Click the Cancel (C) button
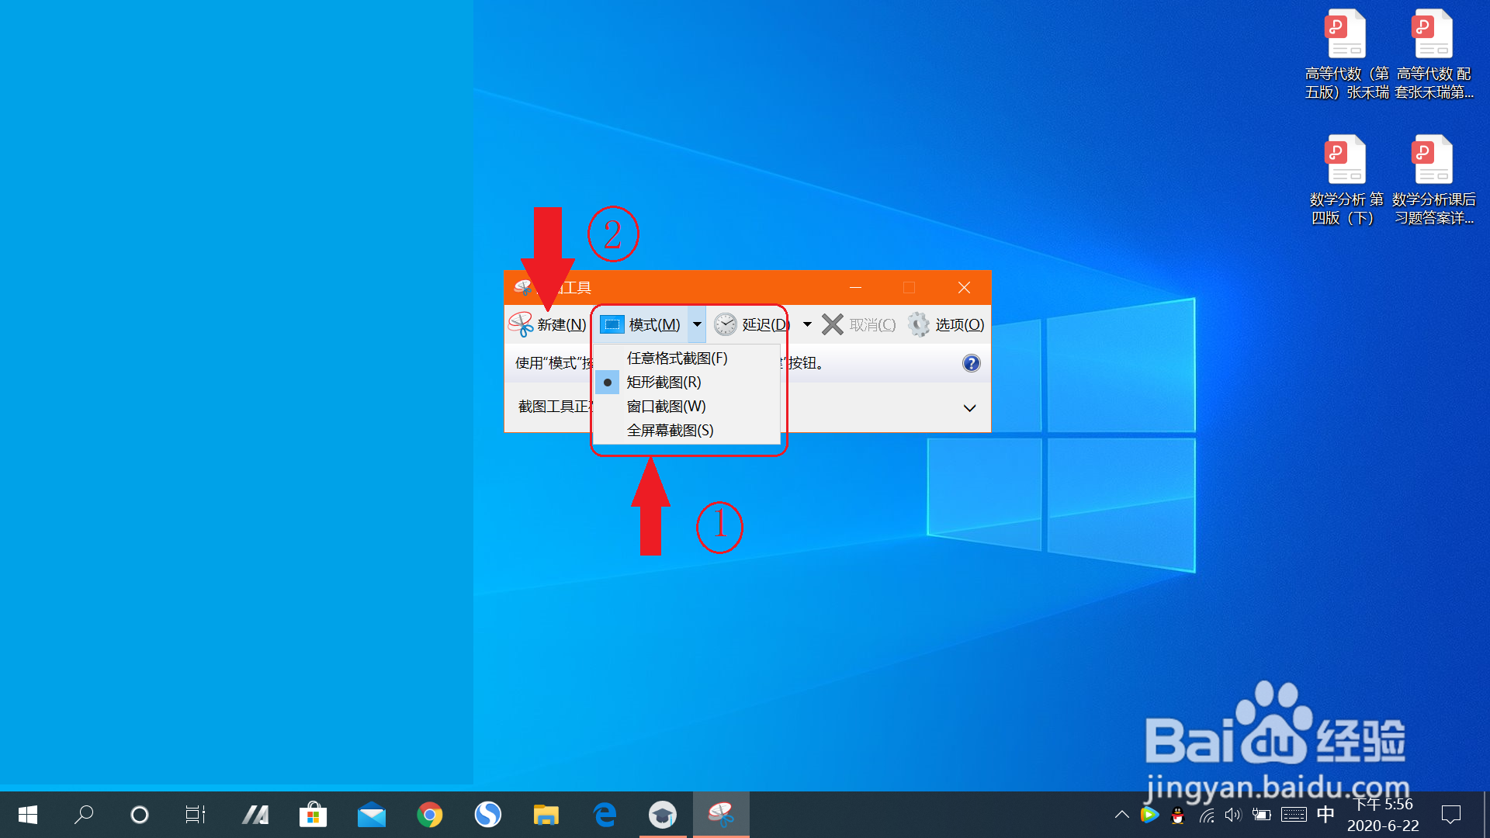 [x=858, y=324]
